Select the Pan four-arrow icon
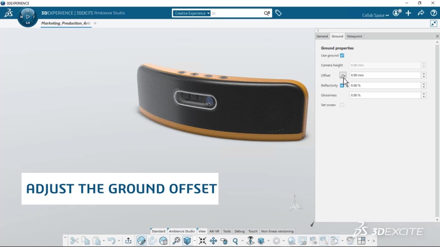This screenshot has width=440, height=247. (x=213, y=241)
